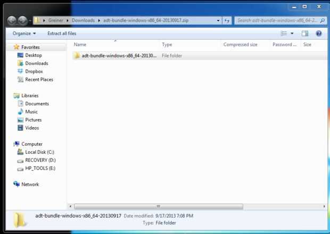Select Downloads in the address breadcrumb
Screen dimensions: 330x234
(x=83, y=20)
